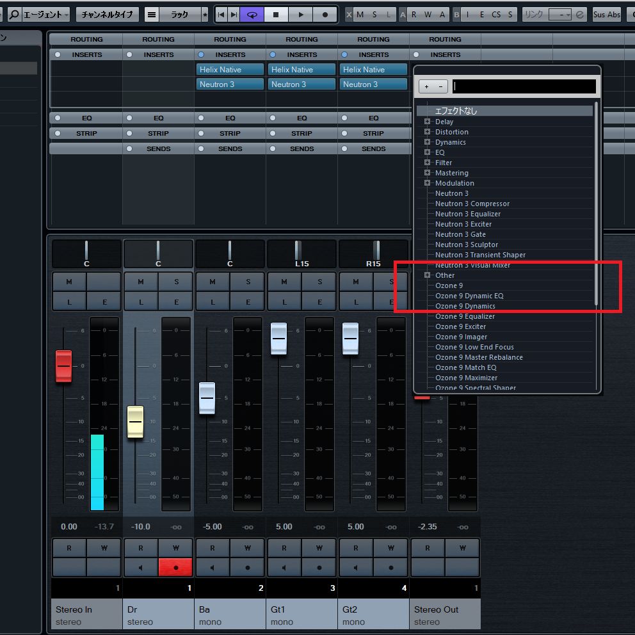Click the Record transport button

coord(325,15)
